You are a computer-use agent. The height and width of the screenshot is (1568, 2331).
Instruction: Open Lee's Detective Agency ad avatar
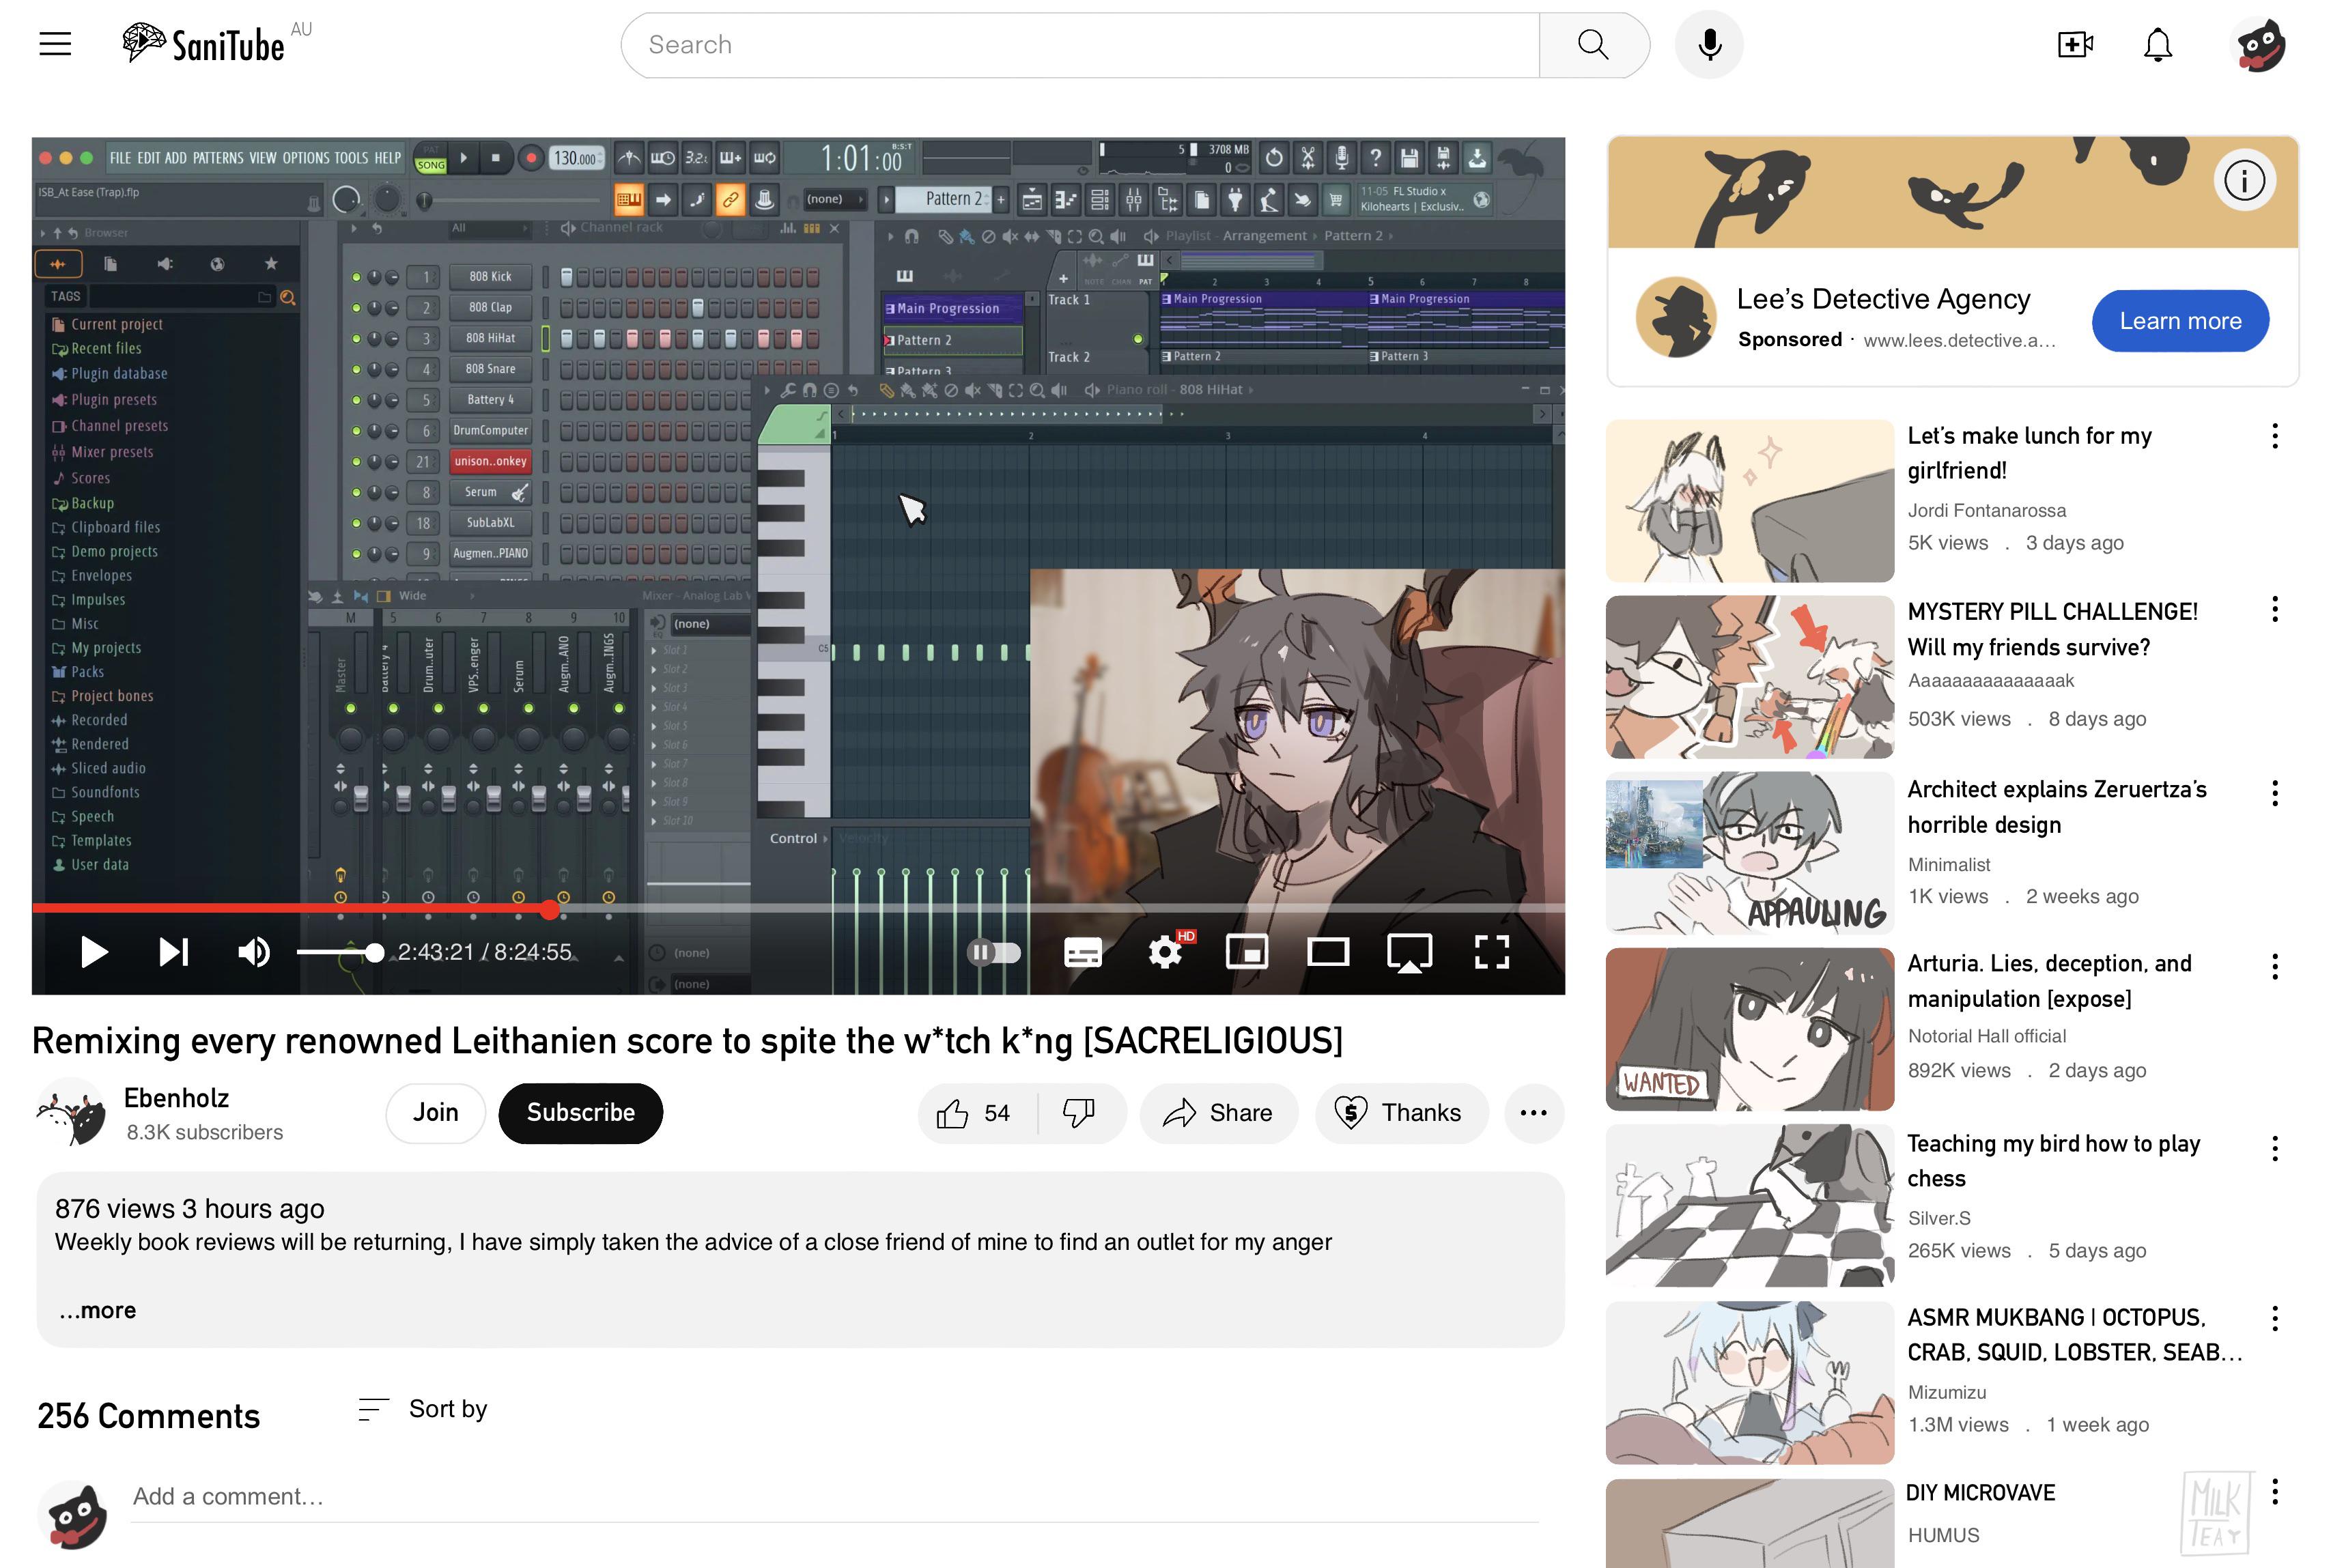click(1676, 317)
